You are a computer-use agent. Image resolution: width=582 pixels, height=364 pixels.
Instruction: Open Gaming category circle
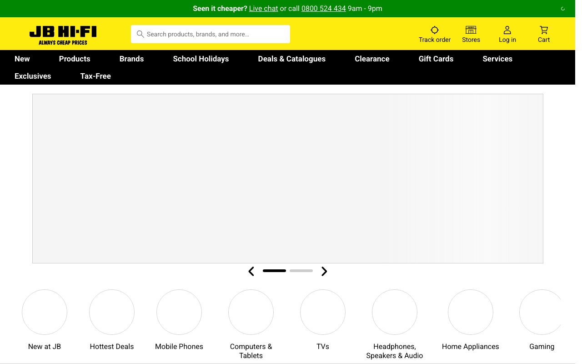(541, 312)
